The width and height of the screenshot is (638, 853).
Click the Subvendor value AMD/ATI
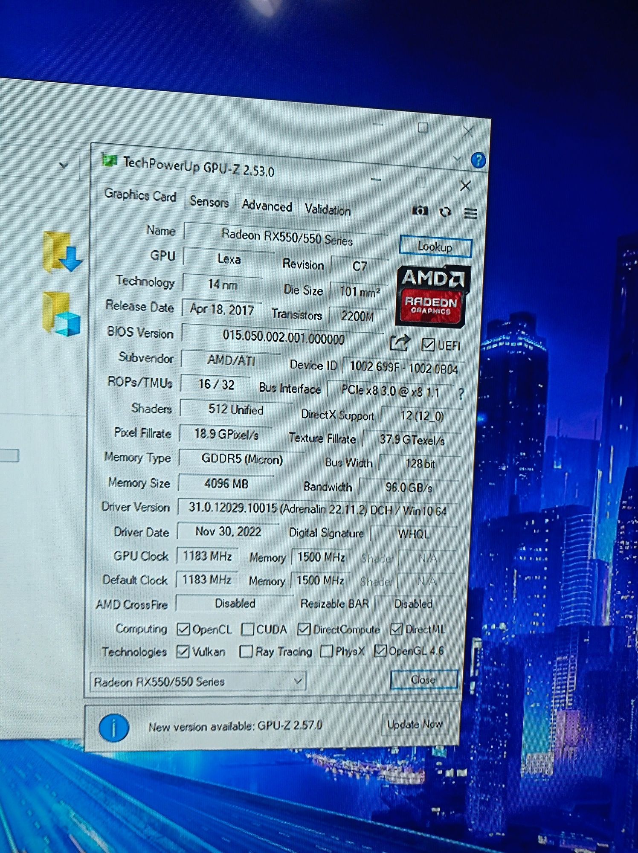[x=231, y=360]
